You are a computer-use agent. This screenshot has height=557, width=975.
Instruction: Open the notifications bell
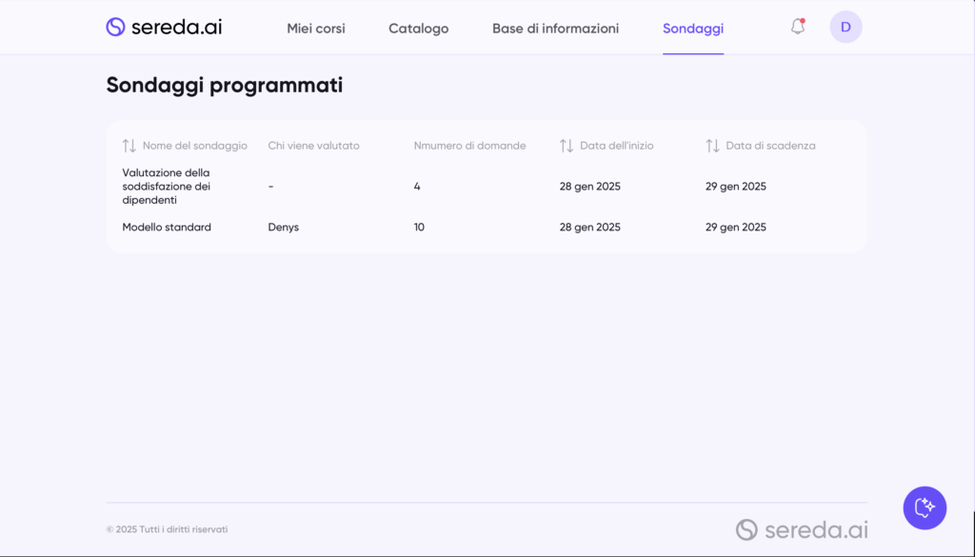(x=798, y=27)
